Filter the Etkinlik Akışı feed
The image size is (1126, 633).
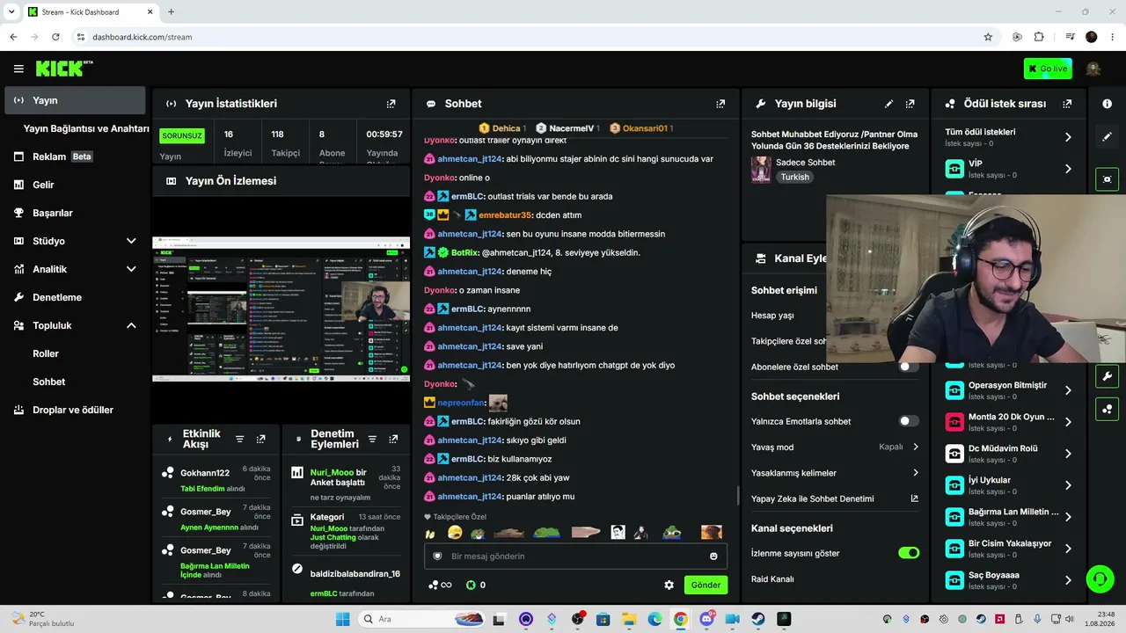tap(239, 439)
